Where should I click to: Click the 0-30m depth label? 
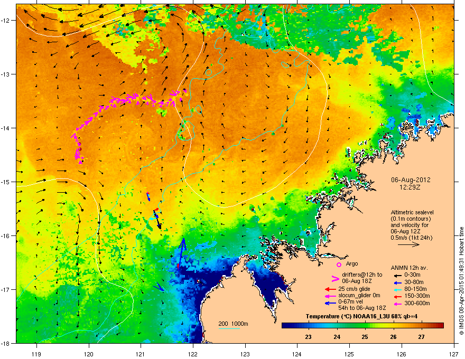tap(414, 275)
